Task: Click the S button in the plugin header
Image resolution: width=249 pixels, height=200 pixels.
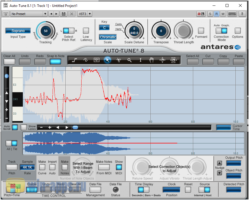Action: [x=210, y=14]
